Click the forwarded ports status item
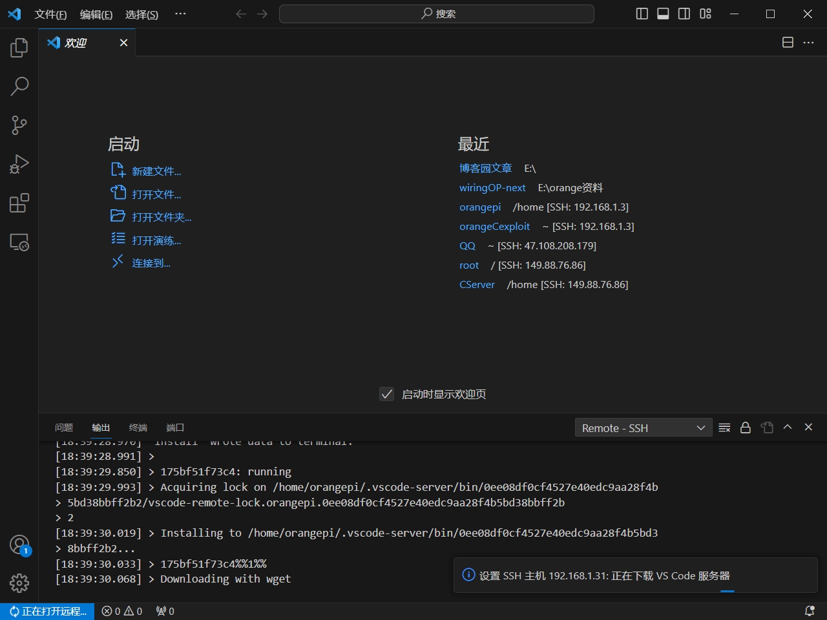Image resolution: width=827 pixels, height=620 pixels. [165, 611]
